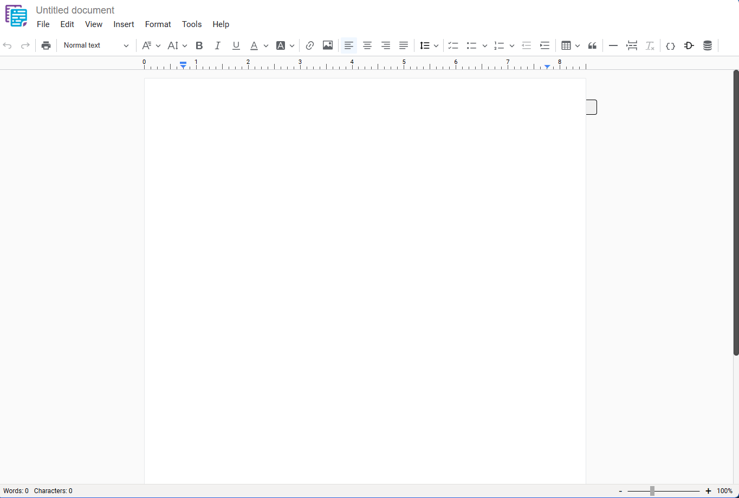Click the database stack icon
739x498 pixels.
pyautogui.click(x=708, y=45)
